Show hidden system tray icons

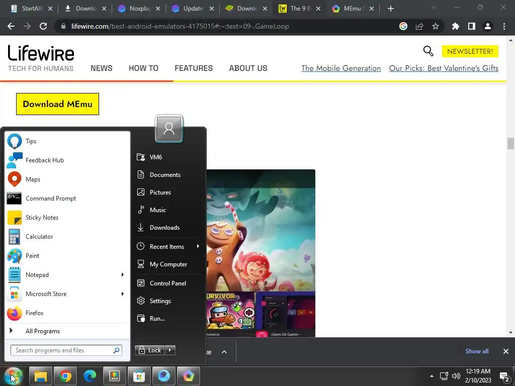point(432,376)
